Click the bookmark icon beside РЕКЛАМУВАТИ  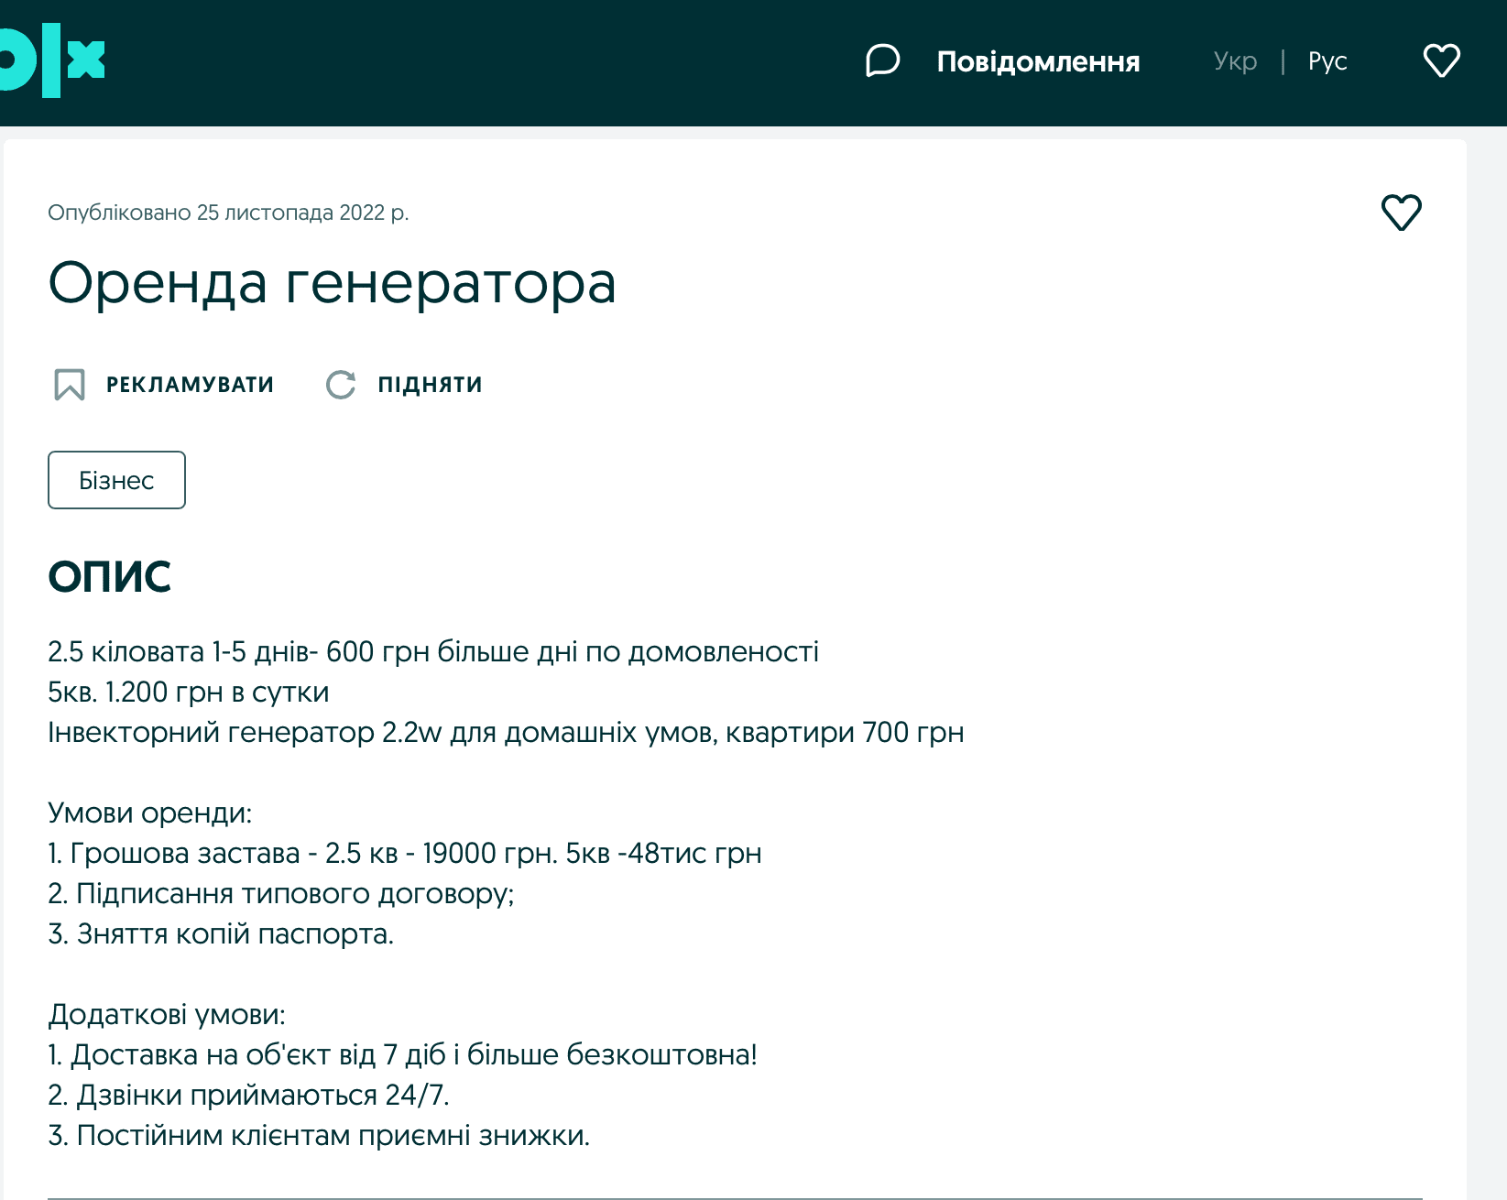point(70,385)
